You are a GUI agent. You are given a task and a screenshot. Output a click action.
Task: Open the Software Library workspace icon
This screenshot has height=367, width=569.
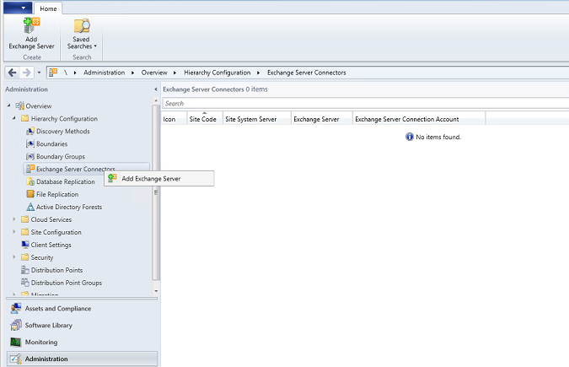tap(16, 325)
